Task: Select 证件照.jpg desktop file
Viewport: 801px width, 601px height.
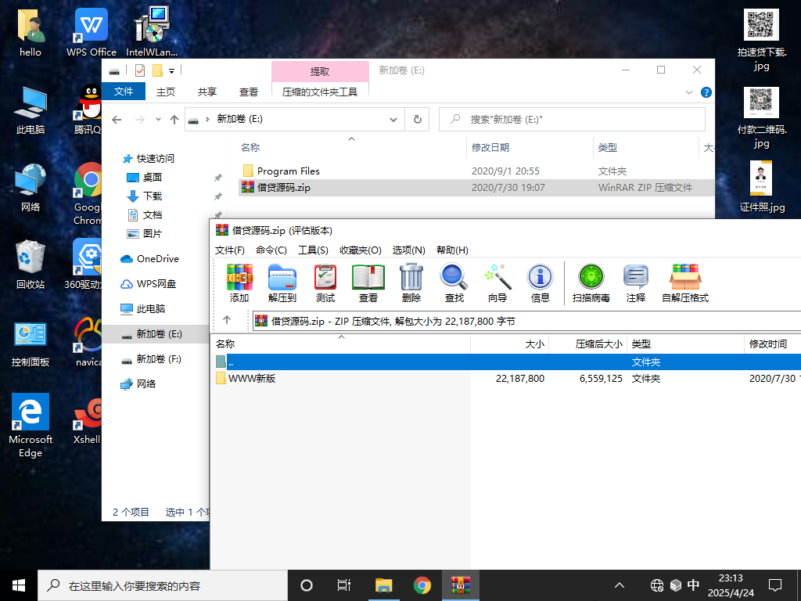Action: coord(761,186)
